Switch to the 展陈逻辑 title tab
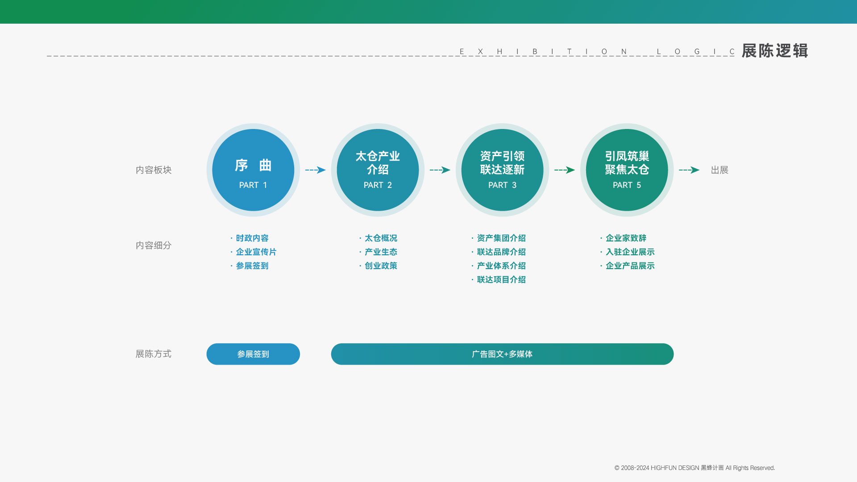Image resolution: width=857 pixels, height=482 pixels. coord(775,51)
